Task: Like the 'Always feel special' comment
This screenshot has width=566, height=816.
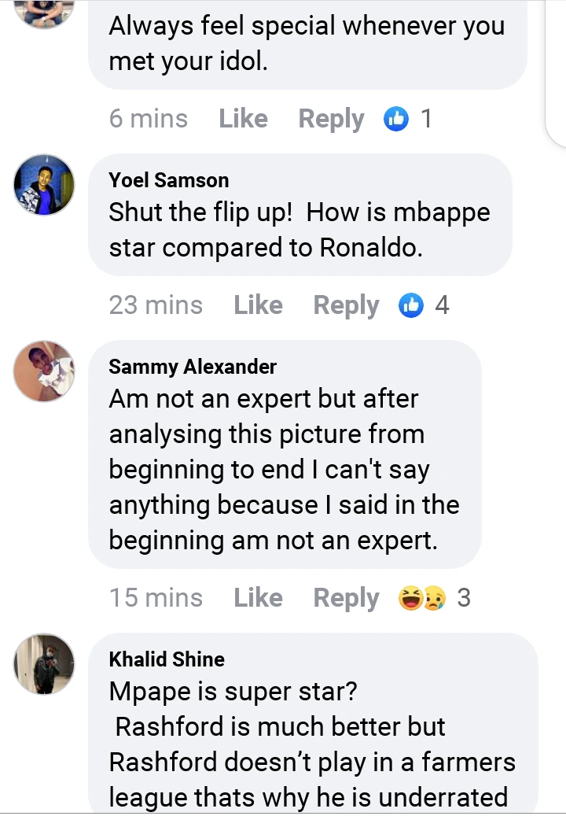Action: [x=243, y=119]
